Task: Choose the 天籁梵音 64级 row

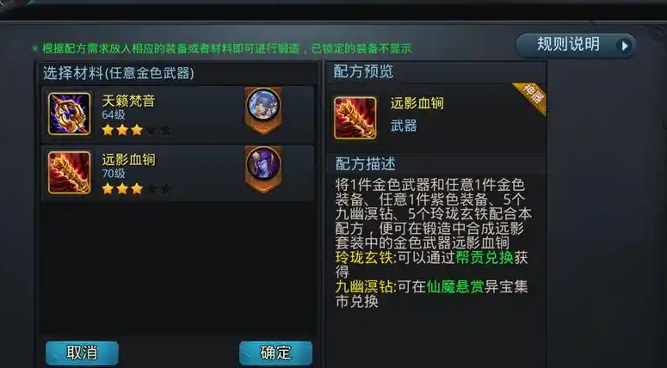Action: (178, 114)
